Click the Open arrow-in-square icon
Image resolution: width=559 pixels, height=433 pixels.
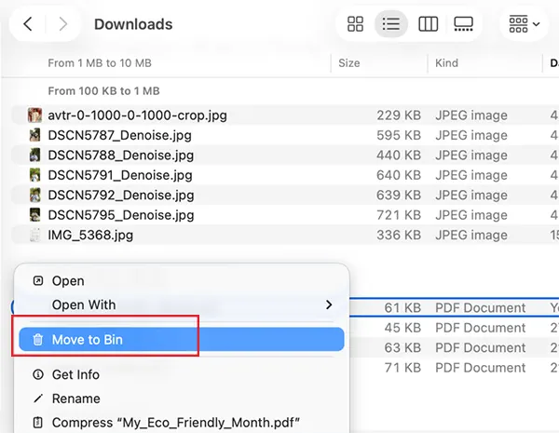coord(38,281)
